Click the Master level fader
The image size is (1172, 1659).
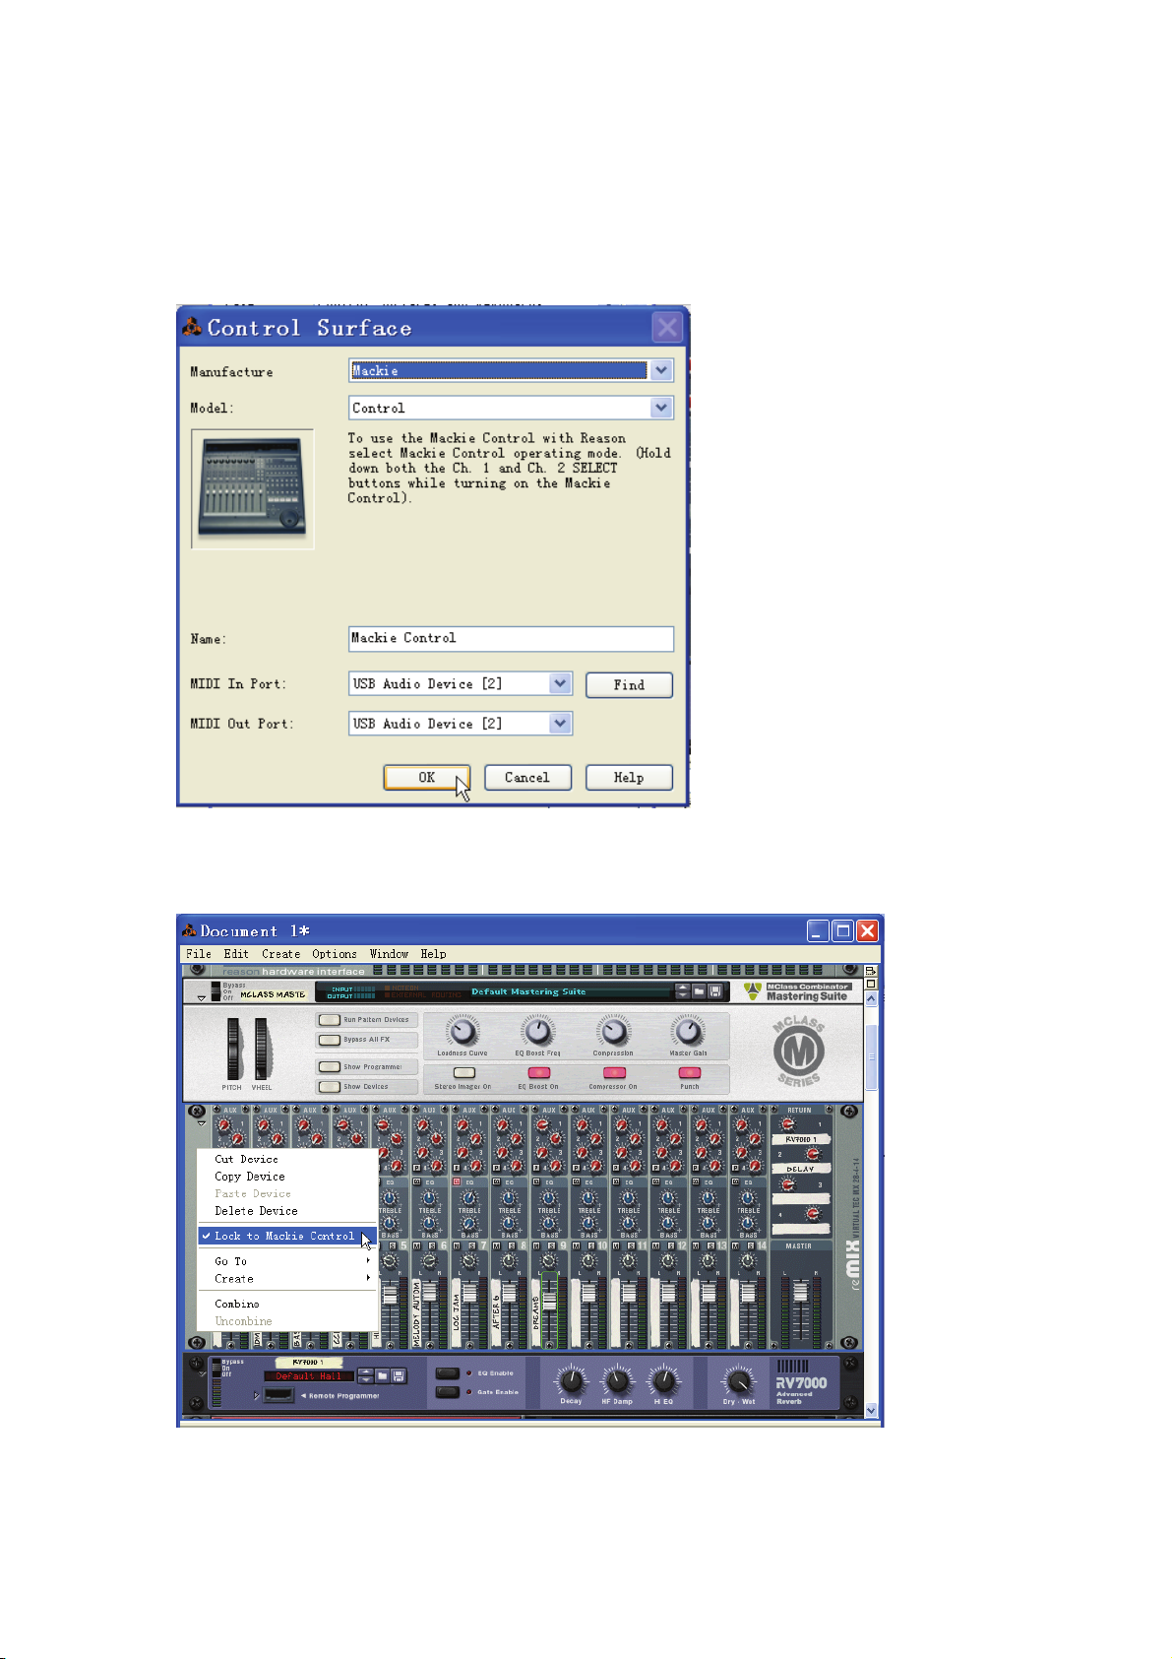800,1291
